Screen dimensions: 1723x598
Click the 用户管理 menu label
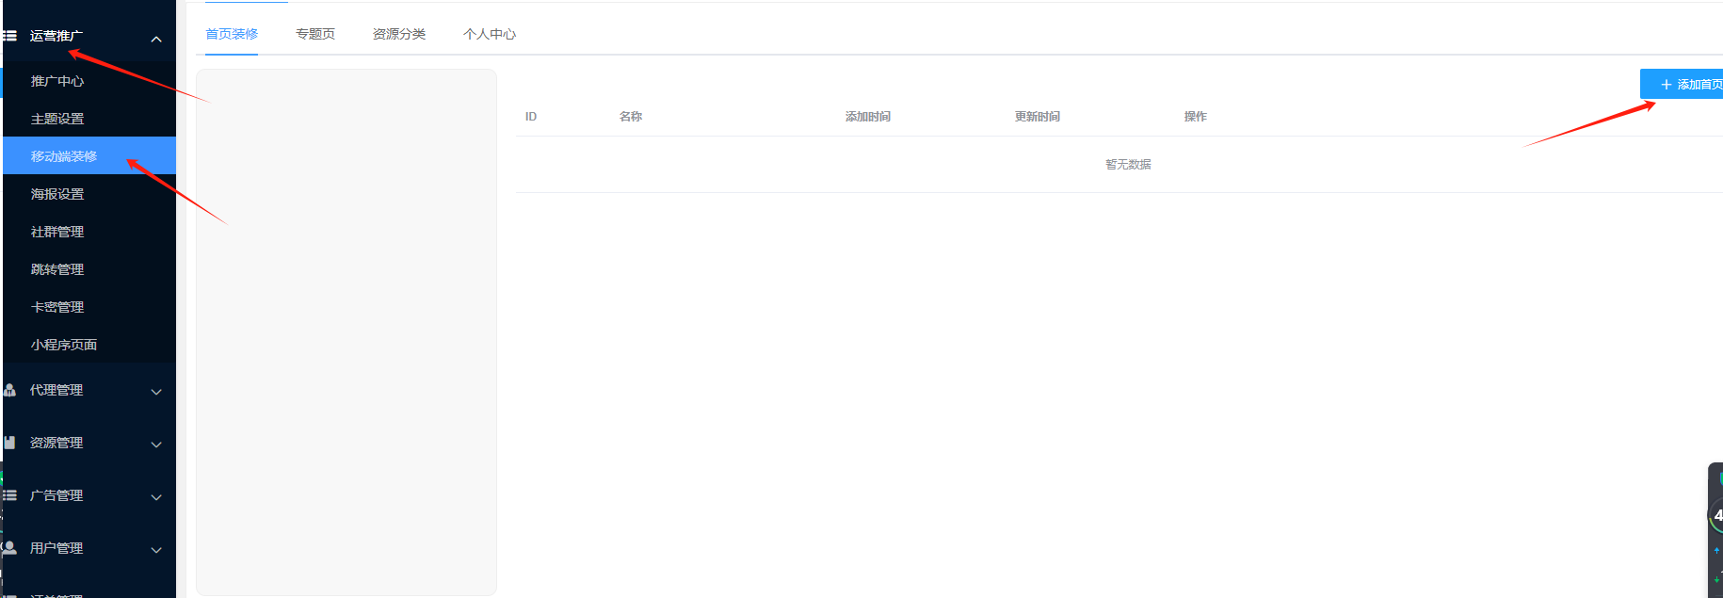tap(56, 548)
